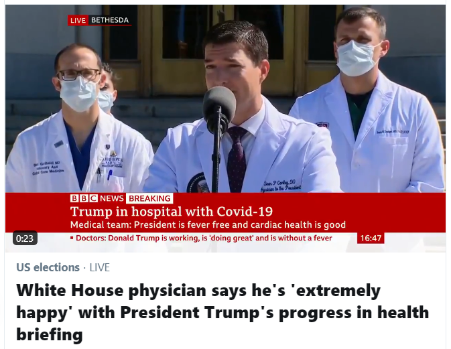Viewport: 451px width, 349px height.
Task: Click the BREAKING tag on banner
Action: coord(149,198)
